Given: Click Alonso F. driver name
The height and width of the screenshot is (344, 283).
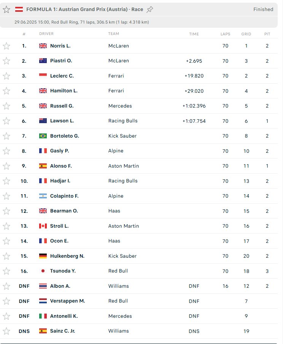Looking at the screenshot, I should (61, 166).
